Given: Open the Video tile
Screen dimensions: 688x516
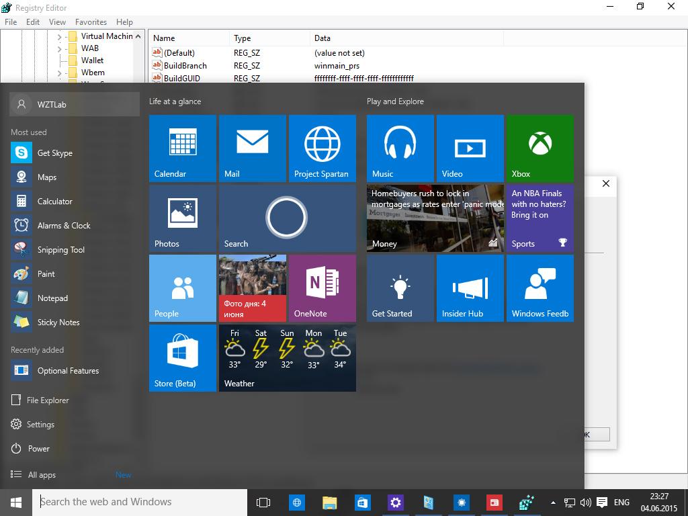Looking at the screenshot, I should pos(470,148).
